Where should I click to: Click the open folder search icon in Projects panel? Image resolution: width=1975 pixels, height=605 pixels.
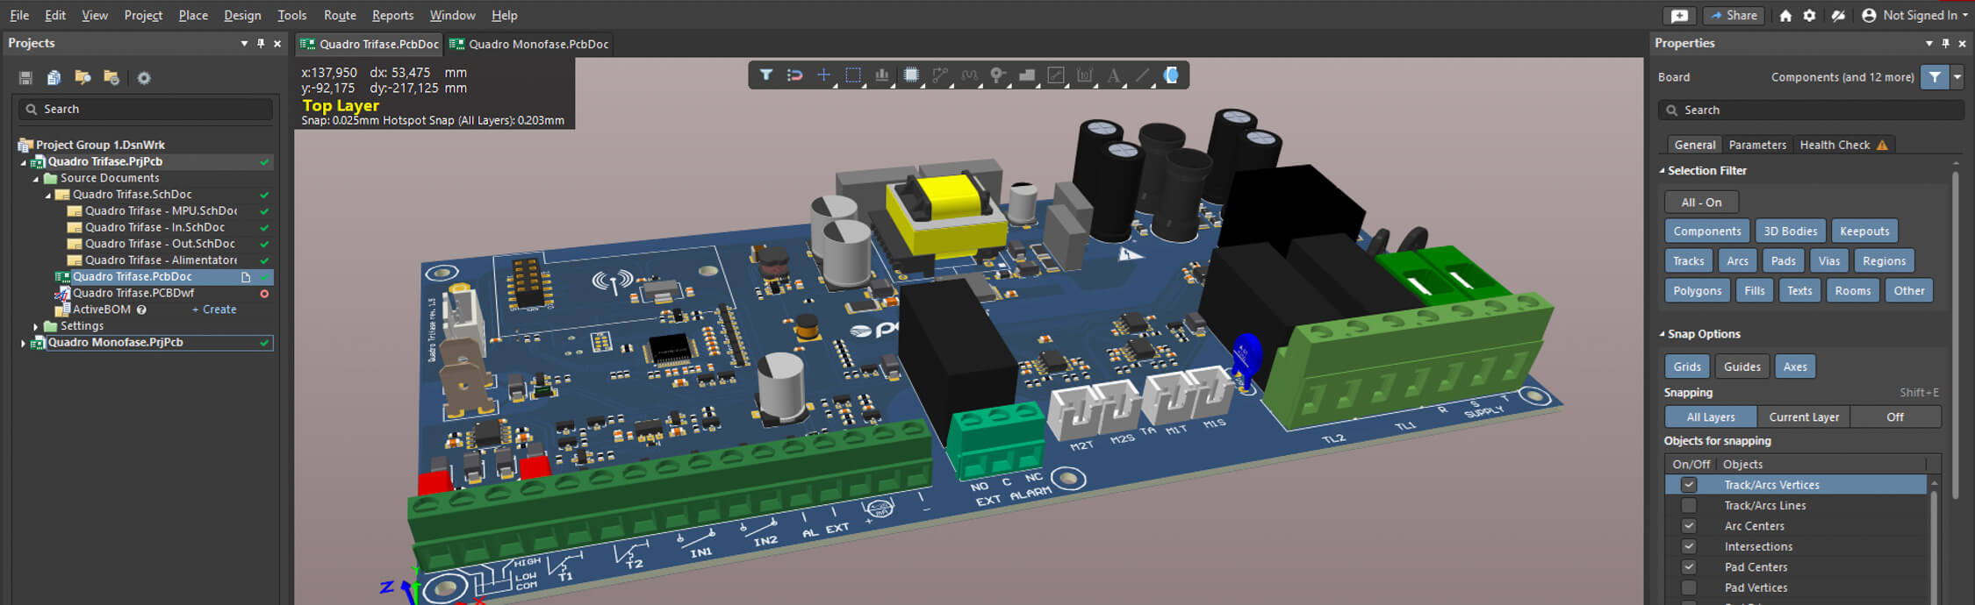pos(83,78)
